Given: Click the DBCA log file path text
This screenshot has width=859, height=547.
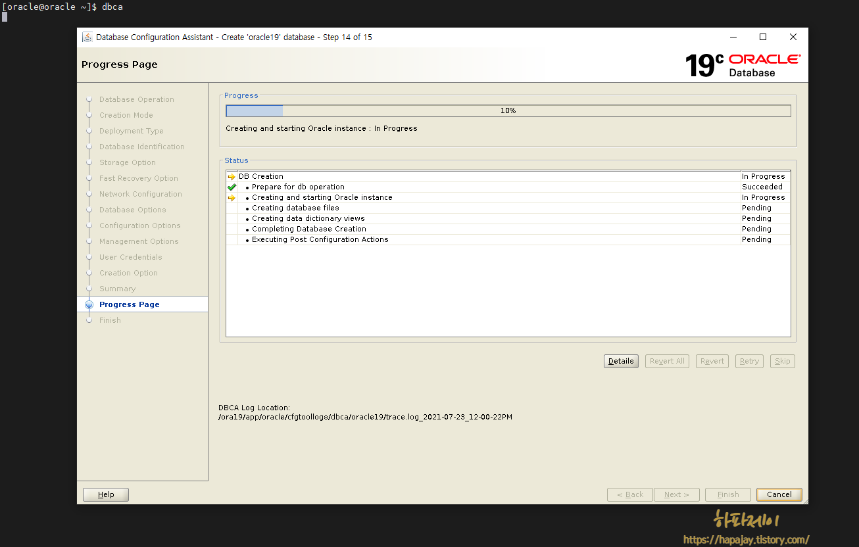Looking at the screenshot, I should (365, 417).
